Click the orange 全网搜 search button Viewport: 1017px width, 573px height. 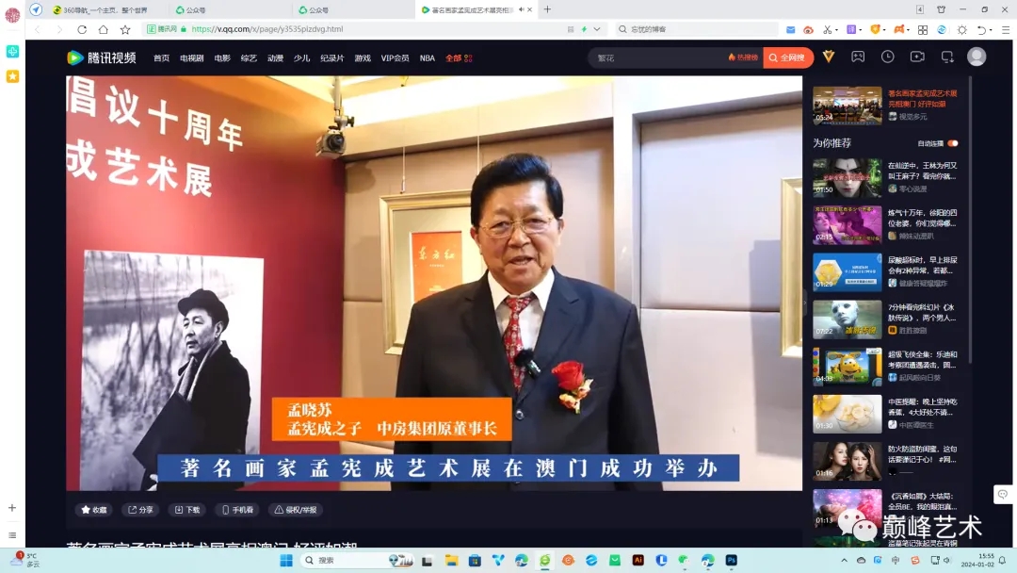788,57
